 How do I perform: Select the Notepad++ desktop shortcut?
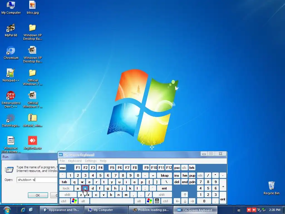tap(11, 75)
